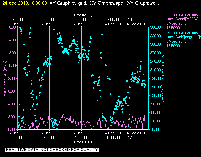Click the pink line sample in legend
The width and height of the screenshot is (201, 157).
pyautogui.click(x=169, y=14)
